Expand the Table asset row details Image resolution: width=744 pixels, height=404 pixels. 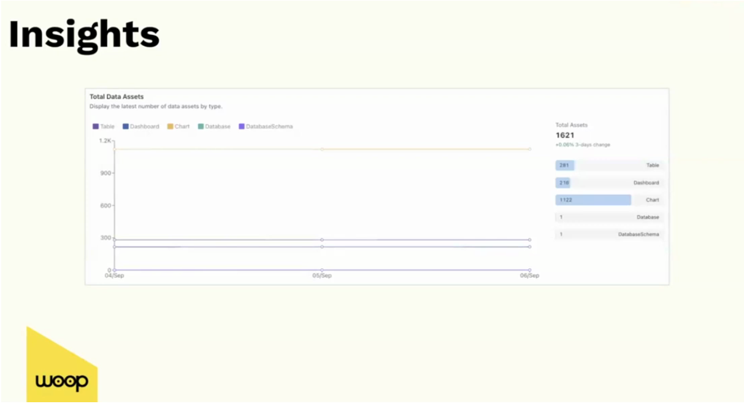tap(608, 165)
